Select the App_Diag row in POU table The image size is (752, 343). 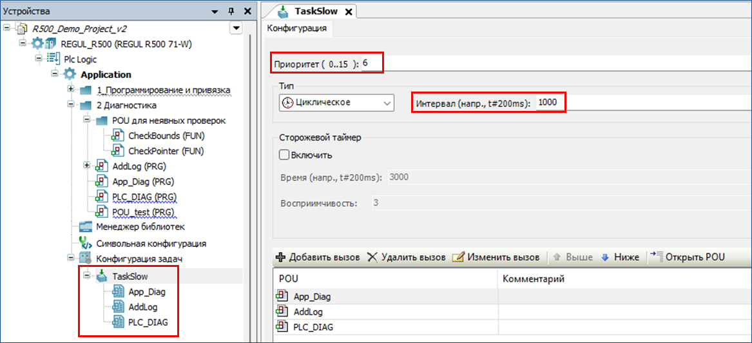[x=311, y=297]
